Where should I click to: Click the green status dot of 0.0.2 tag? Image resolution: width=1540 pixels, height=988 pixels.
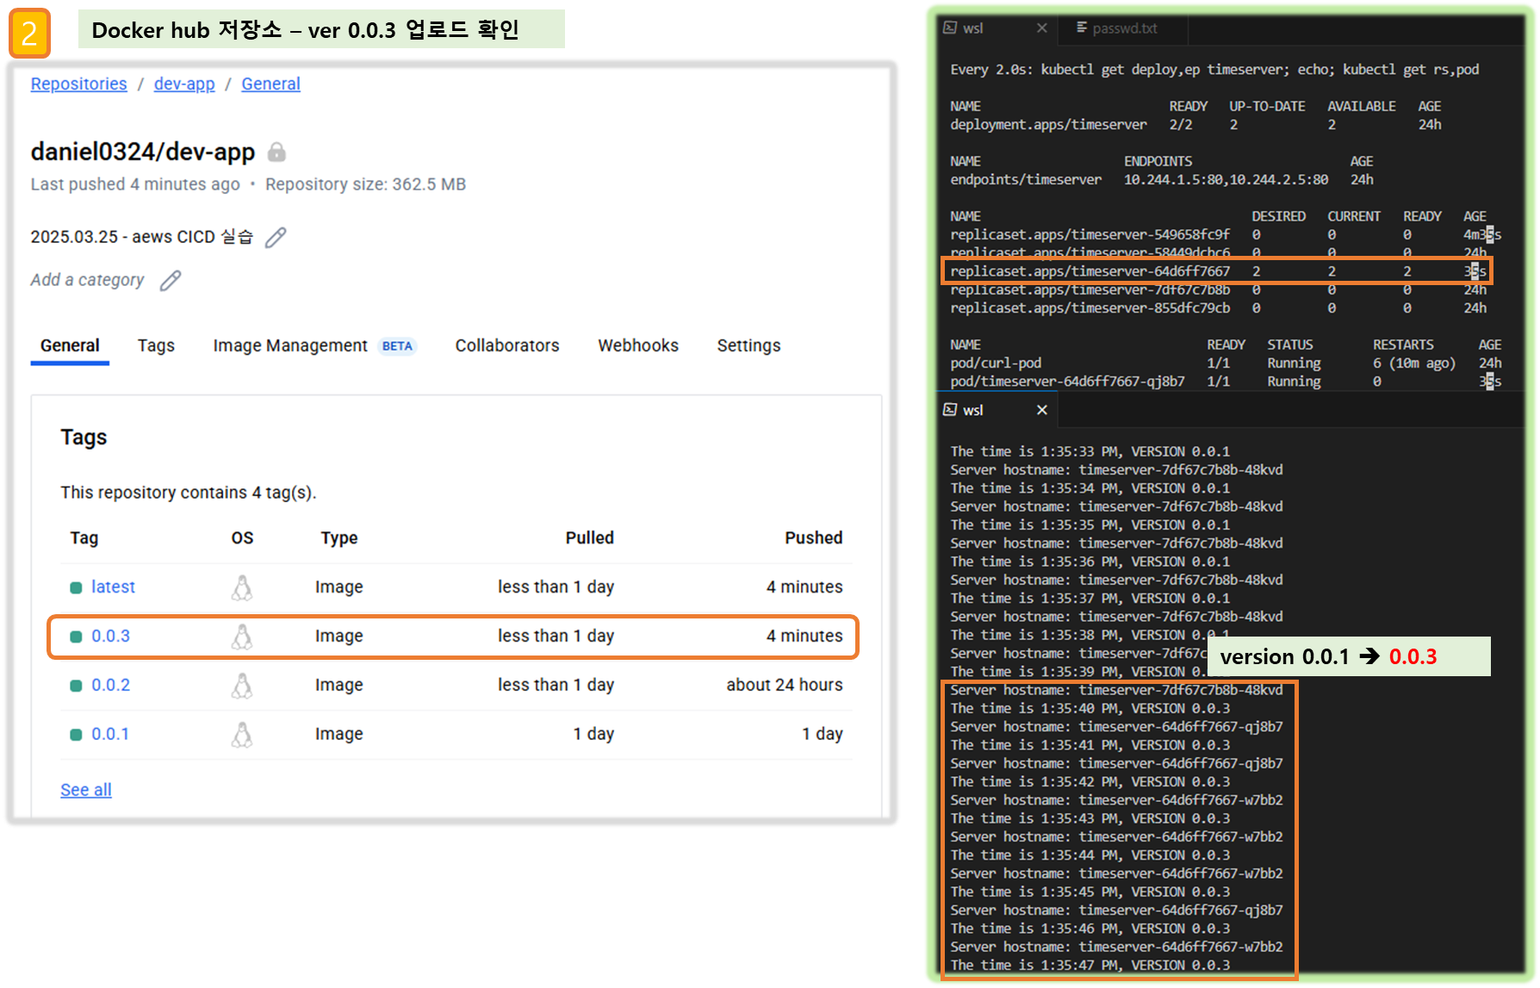point(76,686)
